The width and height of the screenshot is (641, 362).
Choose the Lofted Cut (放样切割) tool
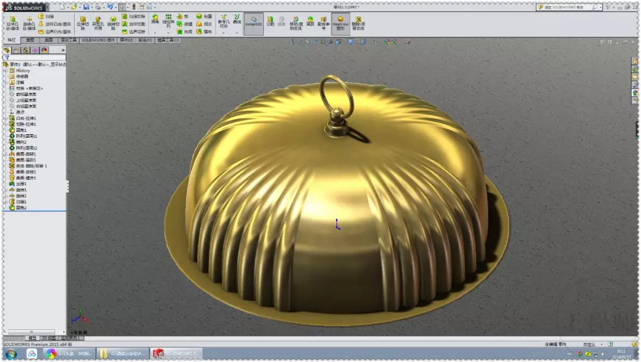pyautogui.click(x=134, y=24)
